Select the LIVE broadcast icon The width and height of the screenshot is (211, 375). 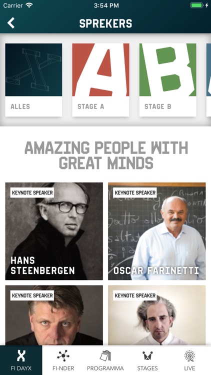(189, 356)
